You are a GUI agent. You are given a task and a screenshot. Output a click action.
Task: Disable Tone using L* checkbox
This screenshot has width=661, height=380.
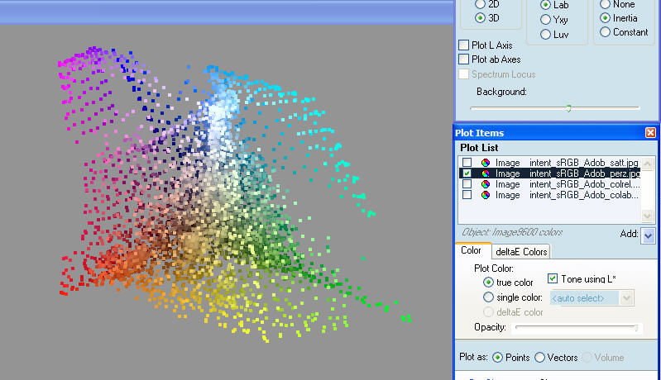click(553, 278)
